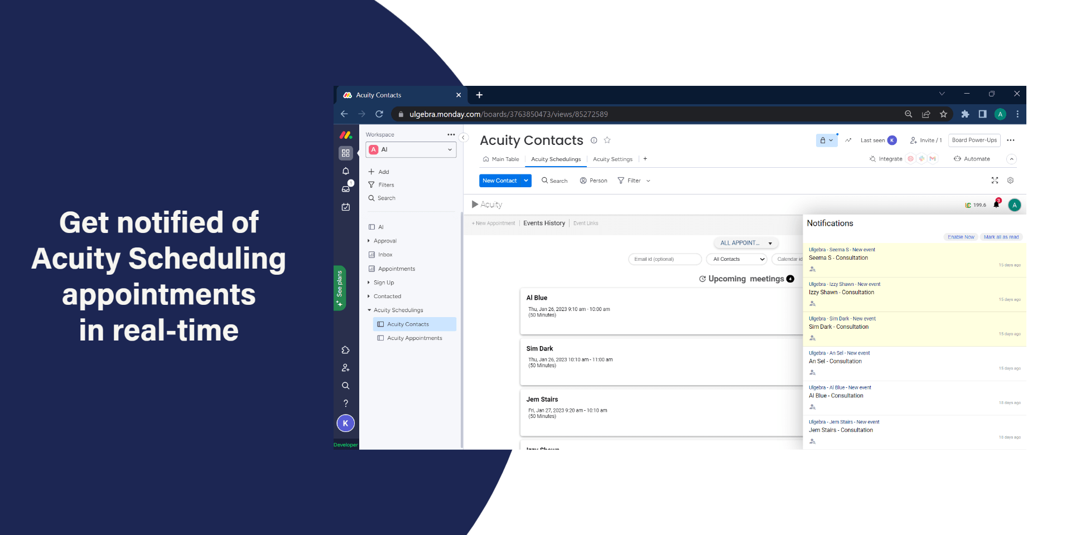This screenshot has height=535, width=1071.
Task: Collapse the sidebar with arrow button
Action: pyautogui.click(x=463, y=137)
